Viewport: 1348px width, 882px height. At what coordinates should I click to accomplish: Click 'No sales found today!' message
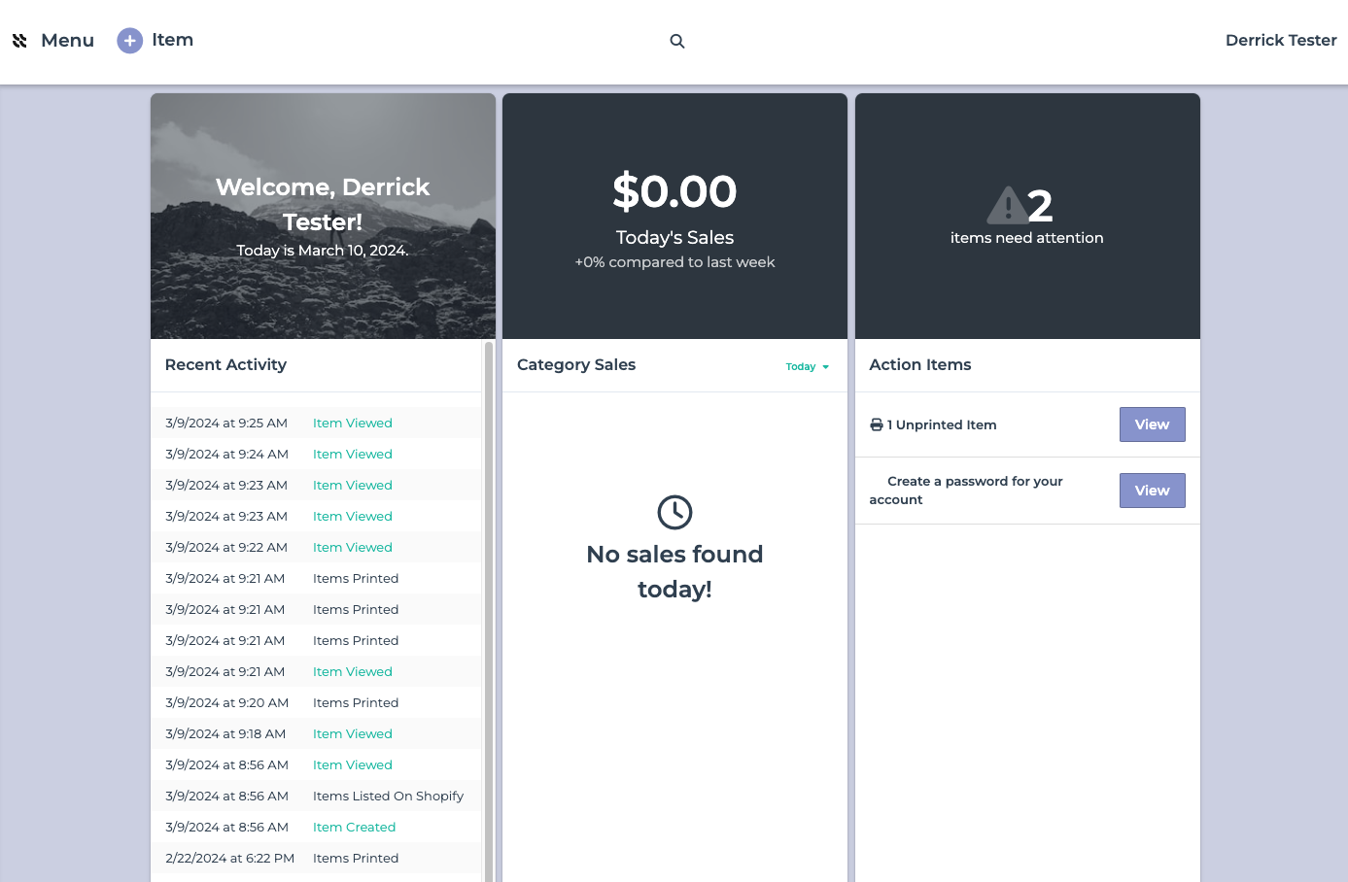[674, 571]
